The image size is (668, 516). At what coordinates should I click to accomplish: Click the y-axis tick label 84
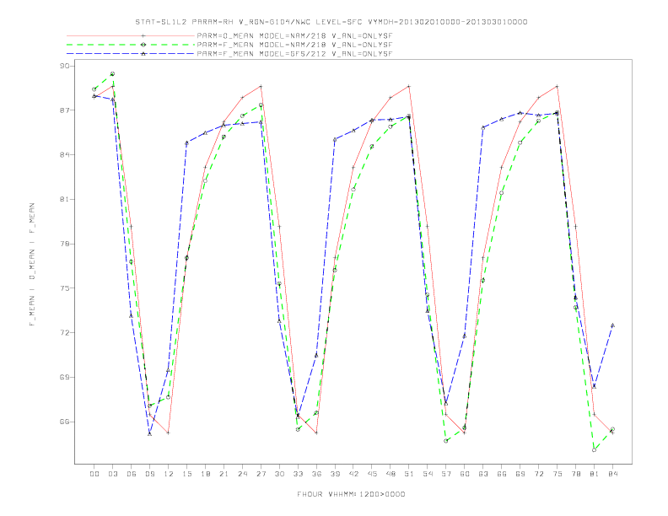[x=64, y=154]
